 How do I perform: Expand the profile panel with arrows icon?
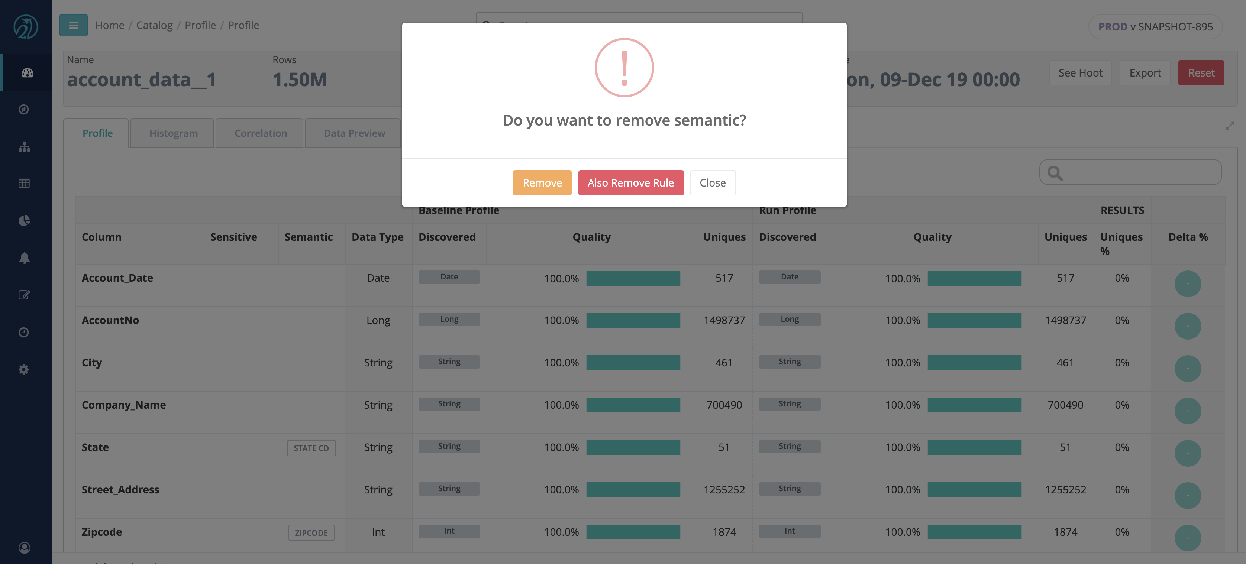click(x=1230, y=126)
